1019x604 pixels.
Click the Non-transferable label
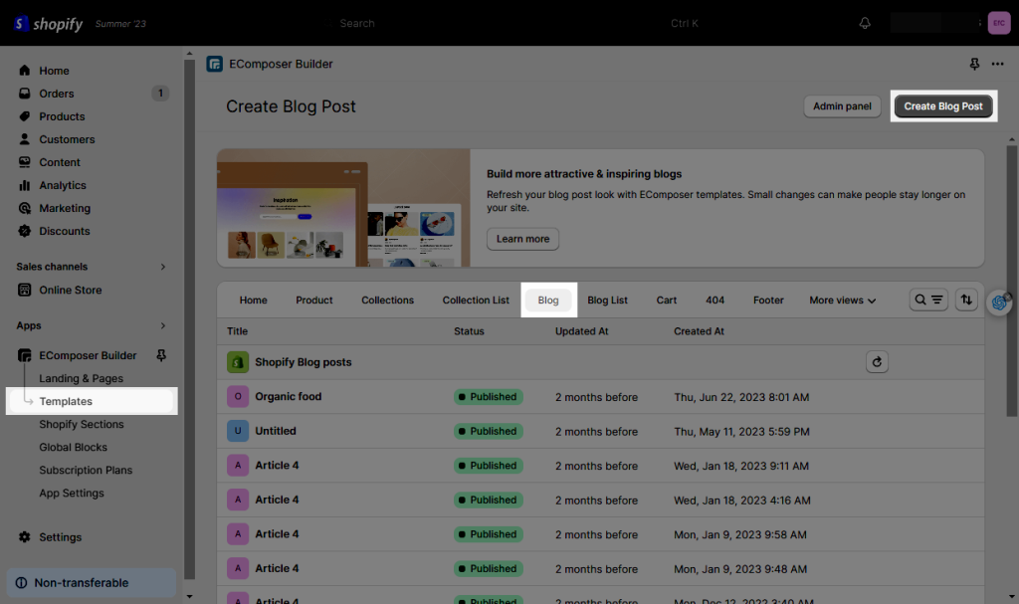click(82, 582)
